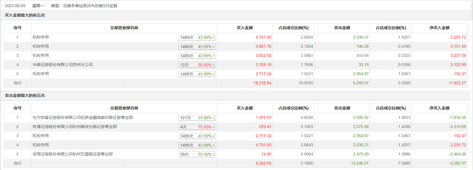
Task: Expand the 1489次 stats box in the 3,652.63 row
Action: [197, 56]
